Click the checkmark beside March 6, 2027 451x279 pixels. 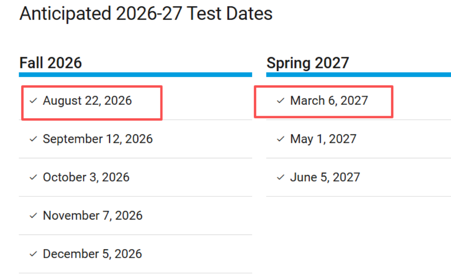(x=280, y=101)
